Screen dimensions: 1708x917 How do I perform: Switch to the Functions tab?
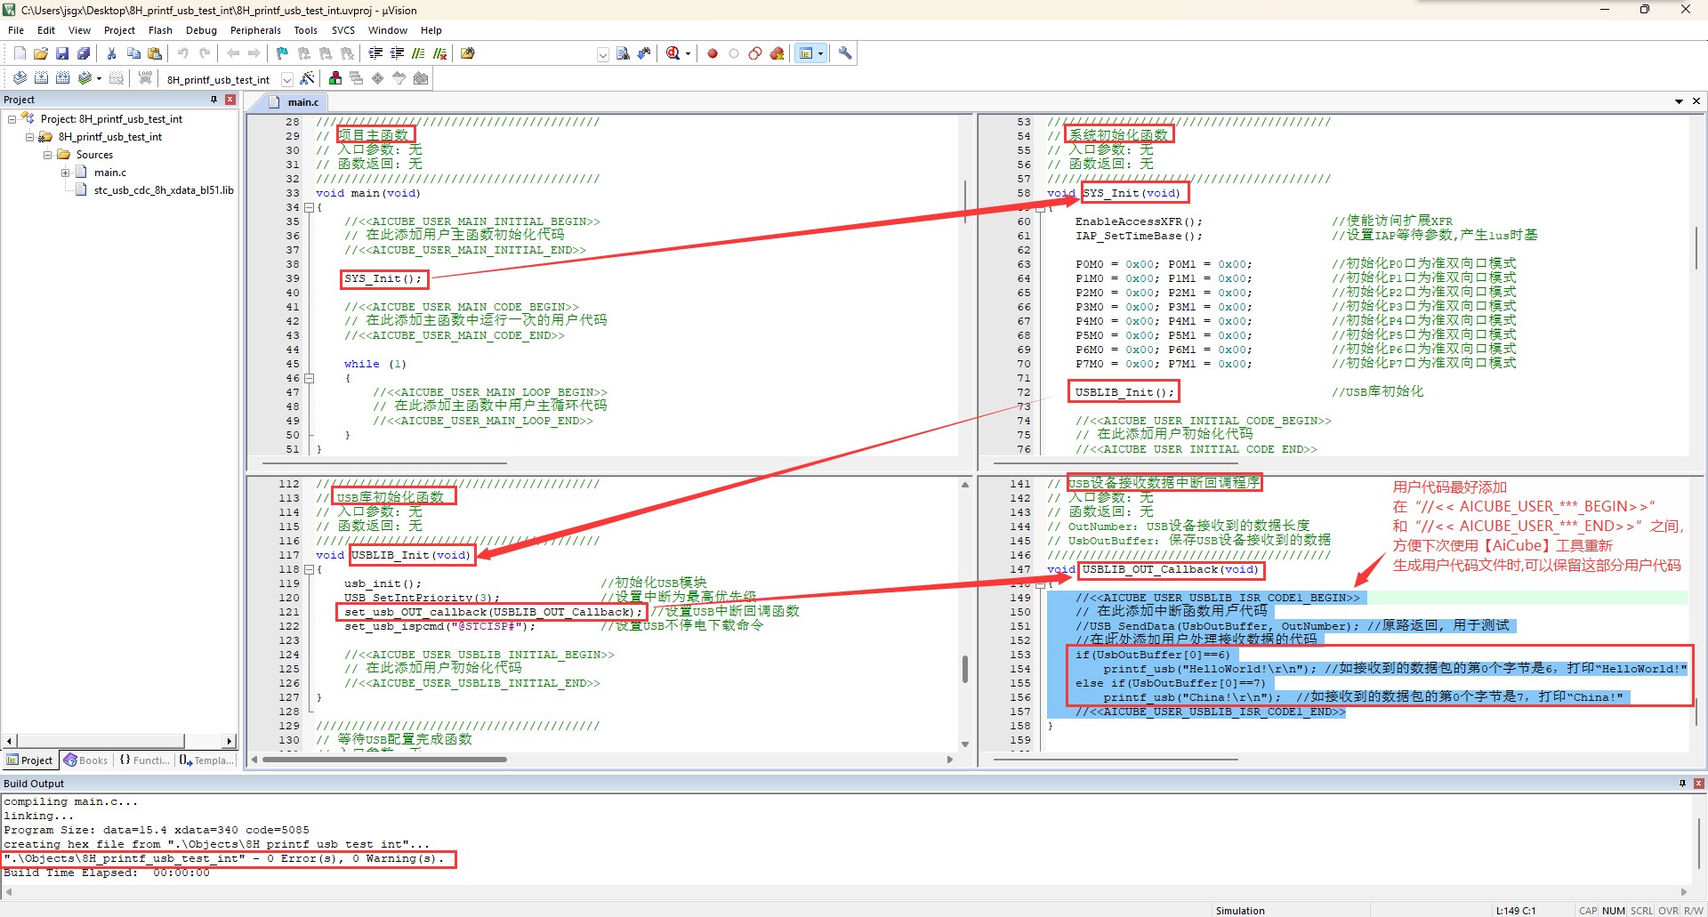coord(145,760)
